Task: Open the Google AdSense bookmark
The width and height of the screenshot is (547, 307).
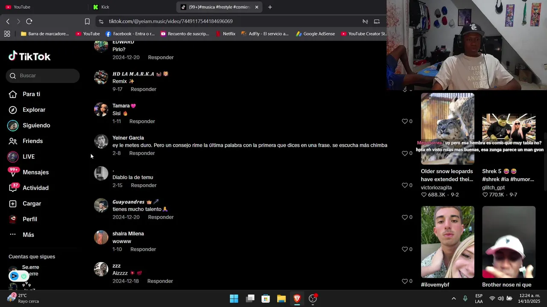Action: click(x=315, y=34)
